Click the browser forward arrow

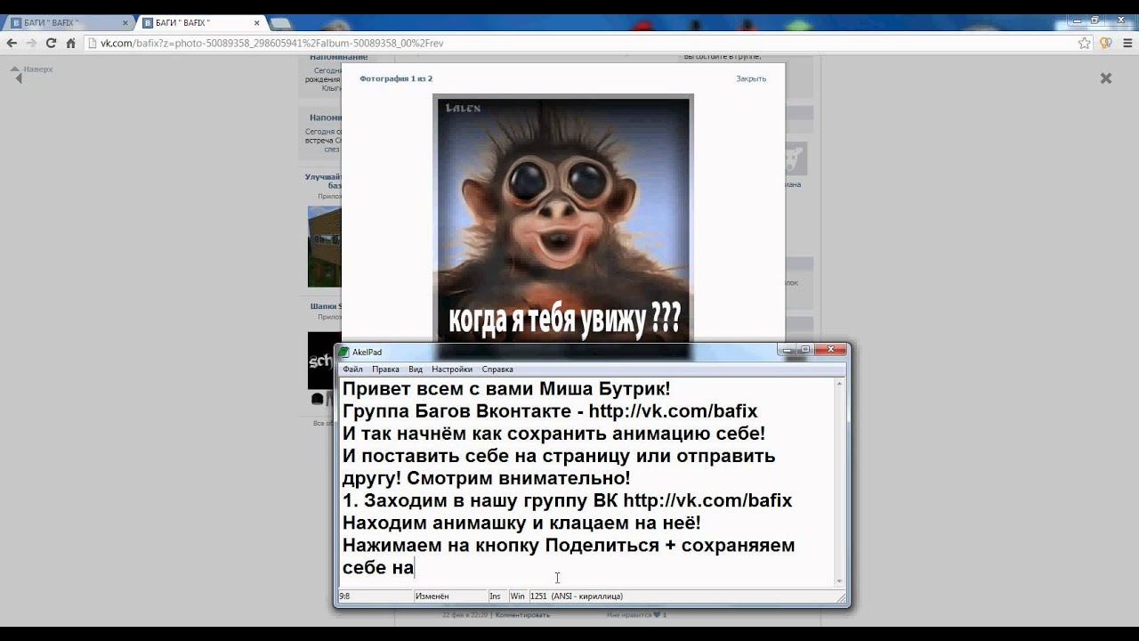[x=31, y=43]
